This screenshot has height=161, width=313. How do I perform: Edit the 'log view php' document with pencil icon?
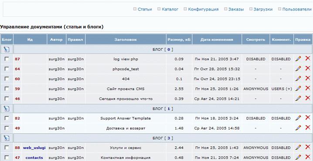[298, 59]
